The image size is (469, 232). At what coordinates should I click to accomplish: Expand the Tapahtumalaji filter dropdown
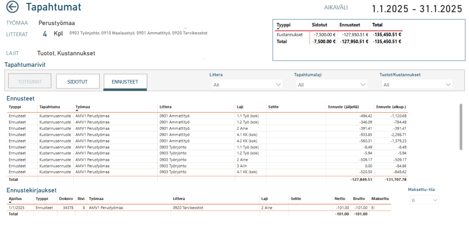332,84
